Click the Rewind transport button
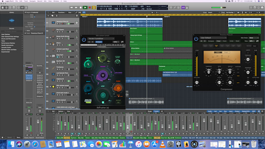The image size is (265, 149). coord(71,8)
